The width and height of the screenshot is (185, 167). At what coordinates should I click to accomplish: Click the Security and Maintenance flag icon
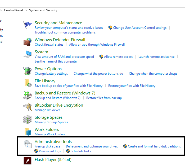tap(27, 25)
